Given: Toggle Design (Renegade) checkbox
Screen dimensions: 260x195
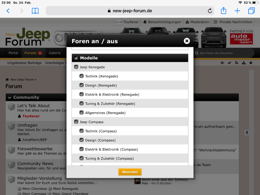Looking at the screenshot, I should click(x=82, y=85).
